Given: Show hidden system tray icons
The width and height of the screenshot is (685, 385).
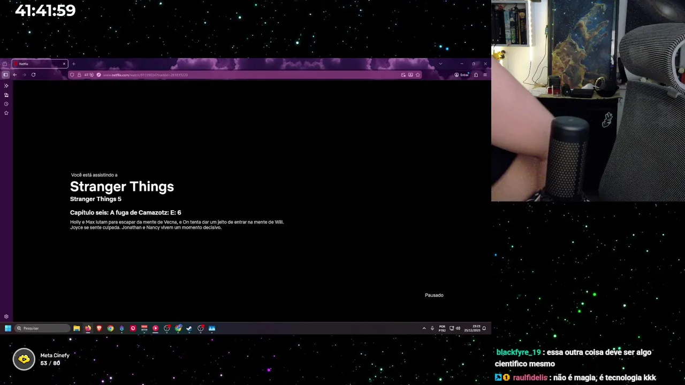Looking at the screenshot, I should click(x=424, y=328).
